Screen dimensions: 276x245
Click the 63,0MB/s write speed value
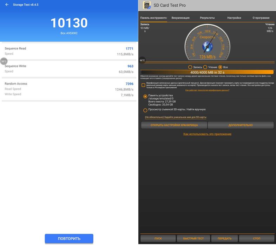tap(126, 72)
